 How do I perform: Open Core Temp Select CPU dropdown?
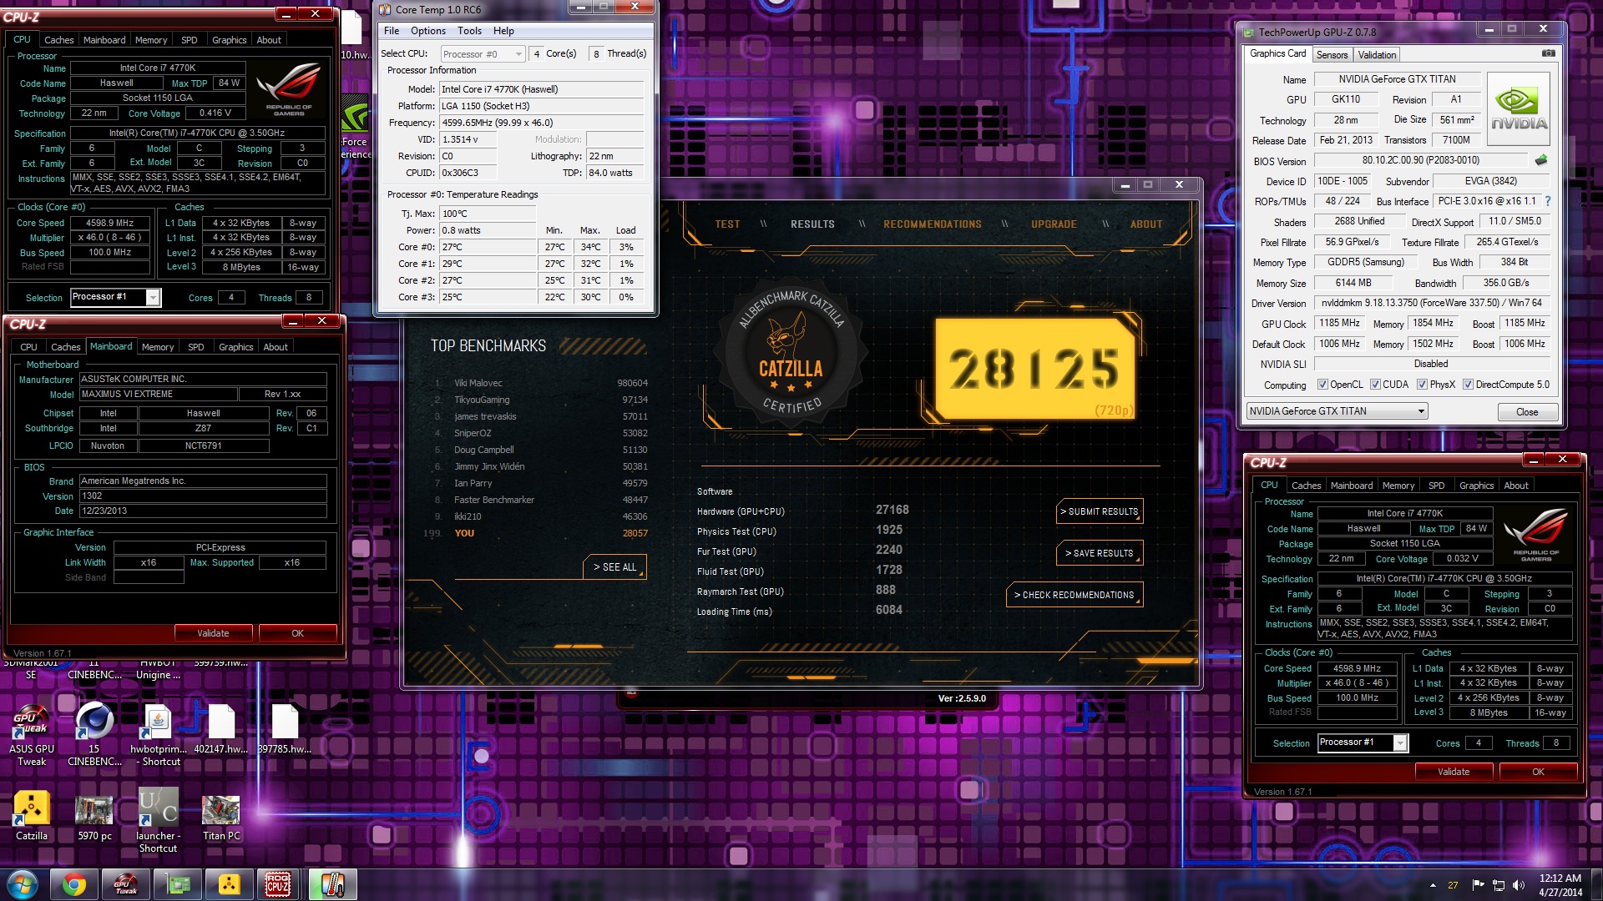[x=482, y=54]
